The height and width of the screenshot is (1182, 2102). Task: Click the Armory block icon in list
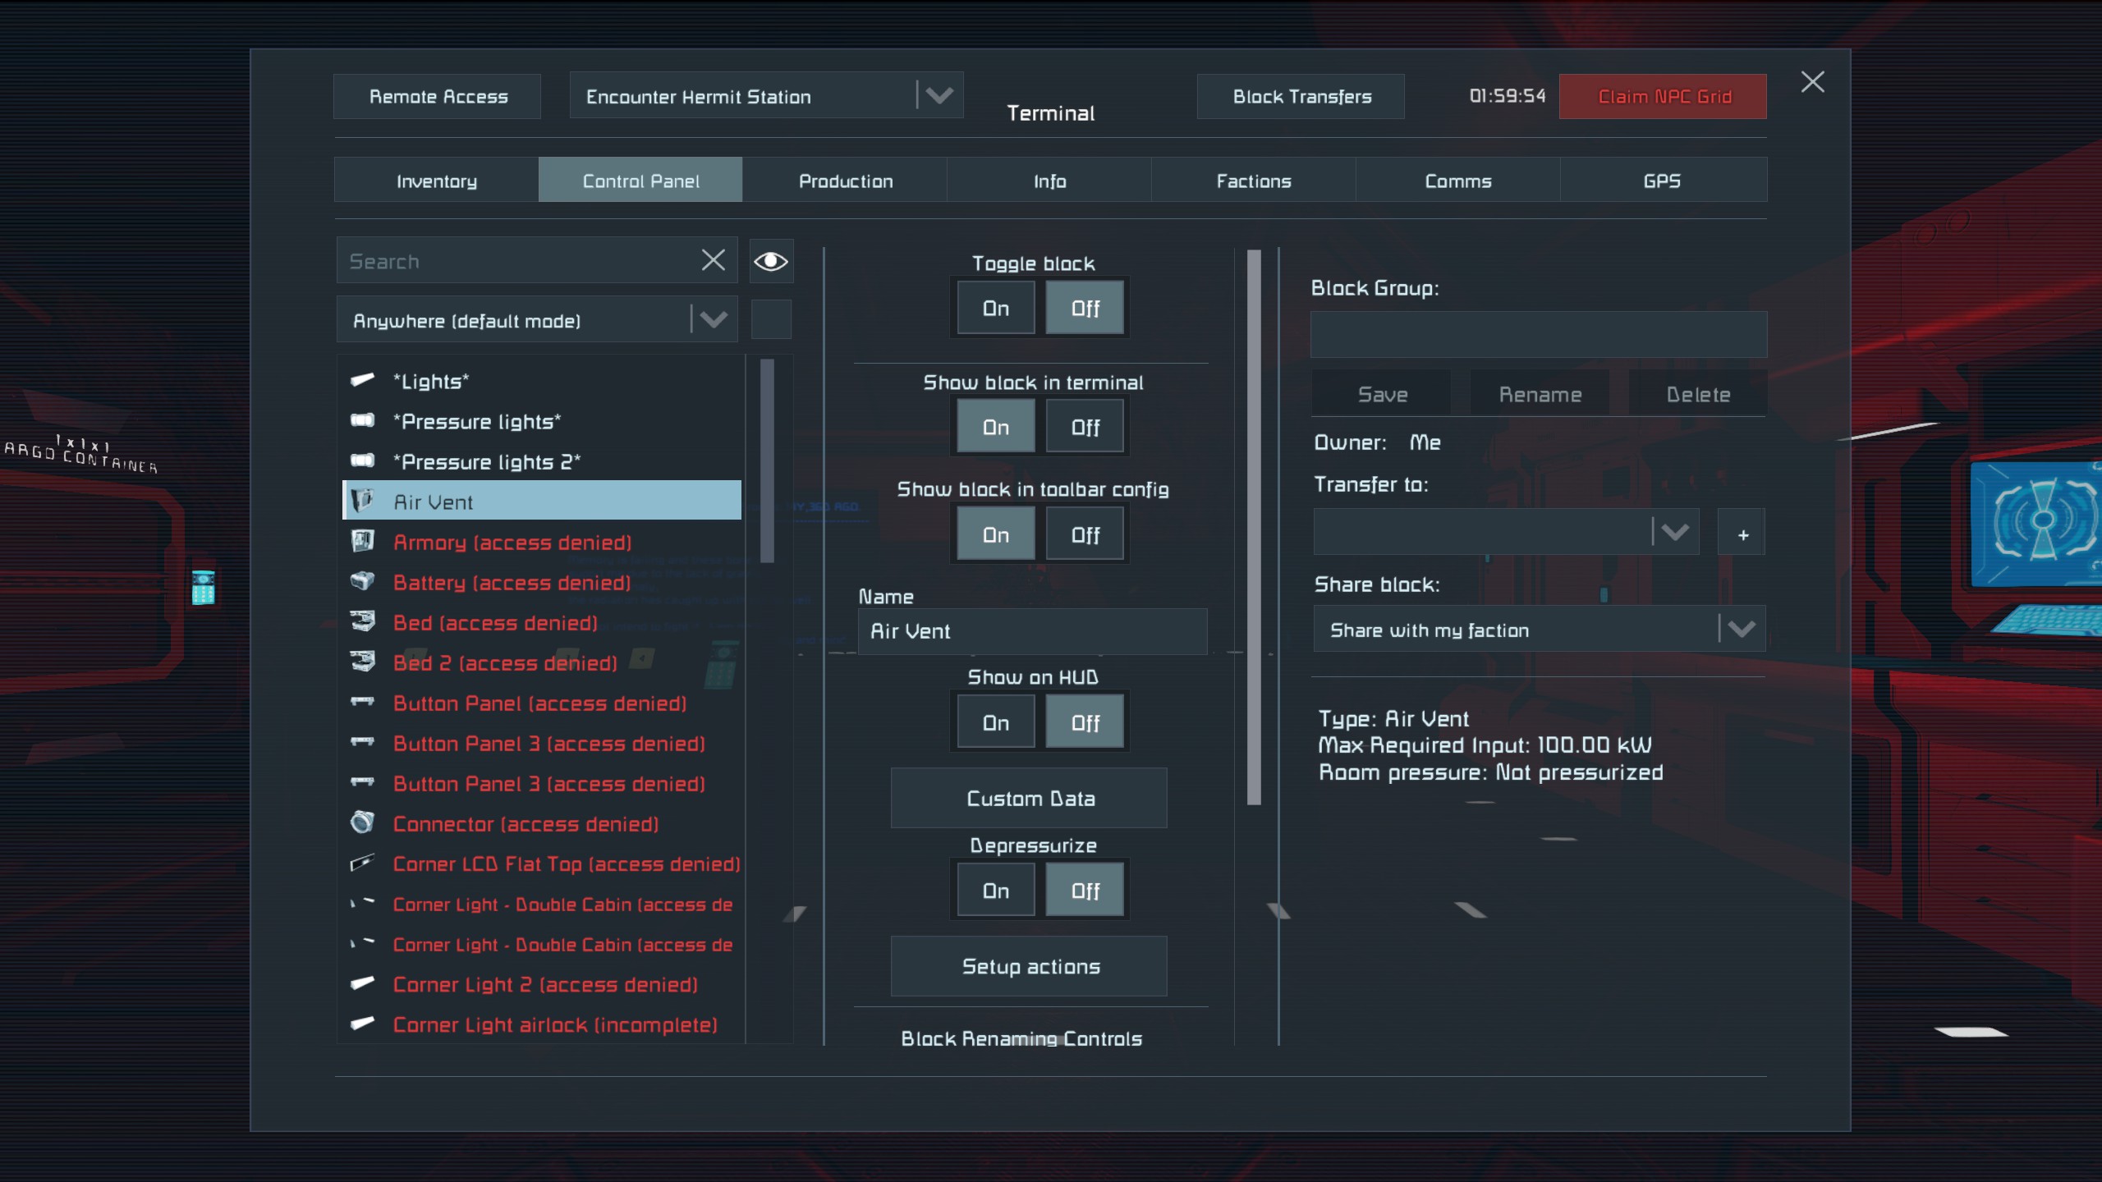coord(362,542)
